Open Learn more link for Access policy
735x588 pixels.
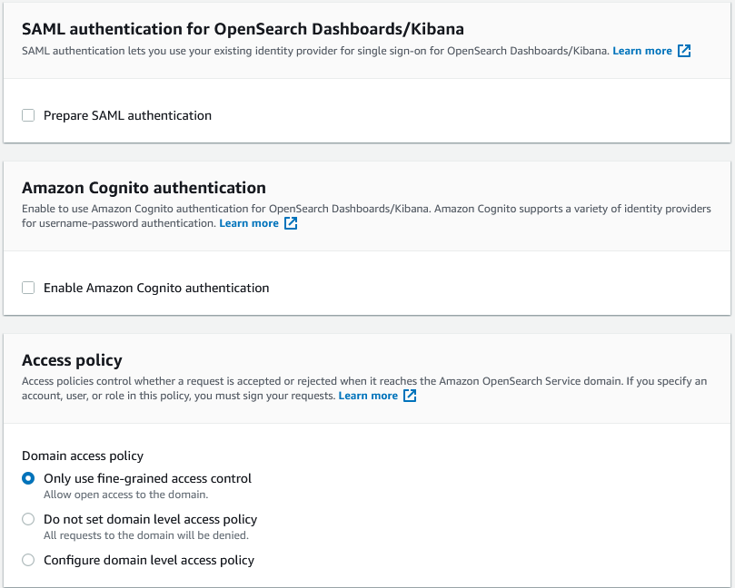(368, 396)
